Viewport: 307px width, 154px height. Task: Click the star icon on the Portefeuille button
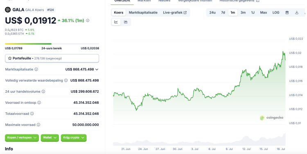(10, 58)
